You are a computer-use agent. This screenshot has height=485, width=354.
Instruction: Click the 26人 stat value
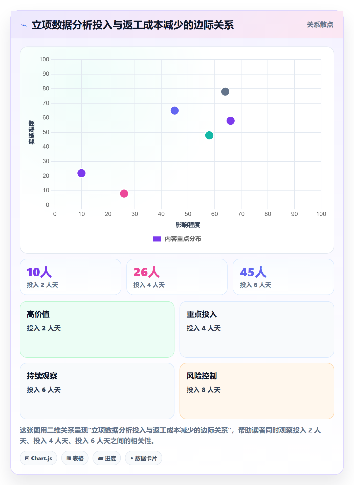pyautogui.click(x=146, y=272)
